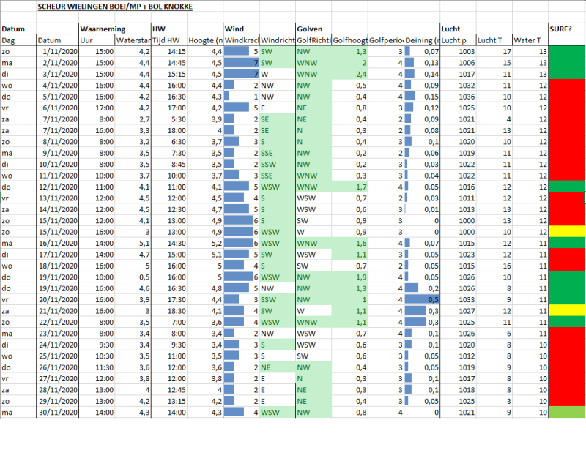Click HW time 14:15 in first row
The width and height of the screenshot is (586, 450).
tap(169, 51)
